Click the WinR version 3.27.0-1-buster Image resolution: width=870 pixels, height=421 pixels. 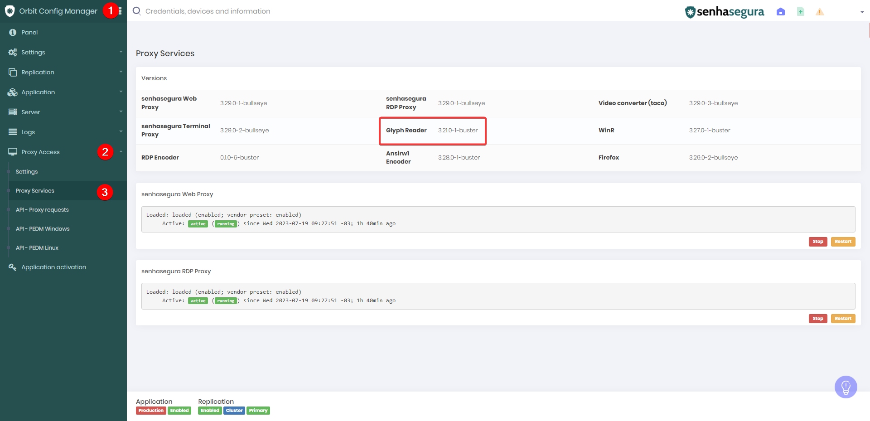(x=710, y=131)
